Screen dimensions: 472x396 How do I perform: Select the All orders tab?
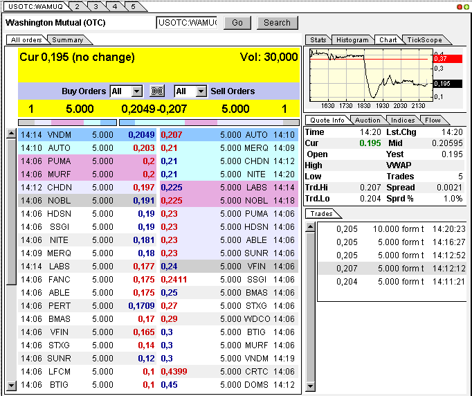(26, 39)
